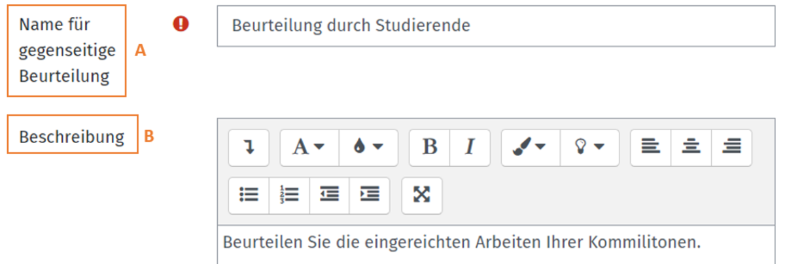Open the text color dropdown
Image resolution: width=785 pixels, height=264 pixels.
coord(368,148)
